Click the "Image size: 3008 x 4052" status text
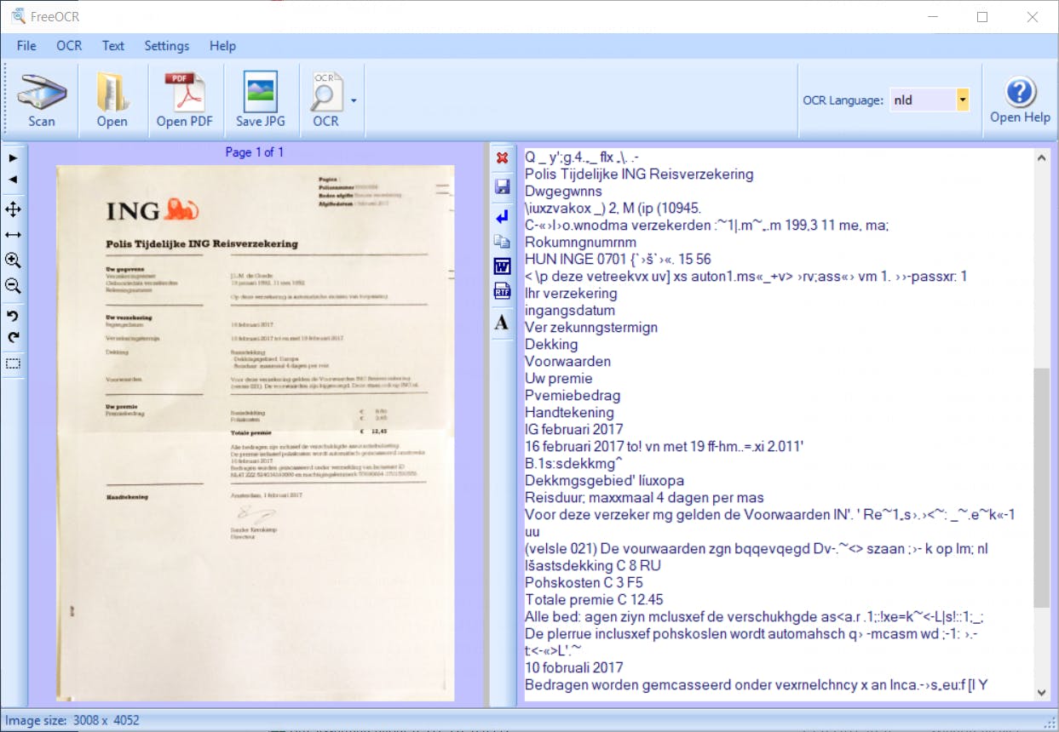This screenshot has height=732, width=1059. pyautogui.click(x=72, y=721)
